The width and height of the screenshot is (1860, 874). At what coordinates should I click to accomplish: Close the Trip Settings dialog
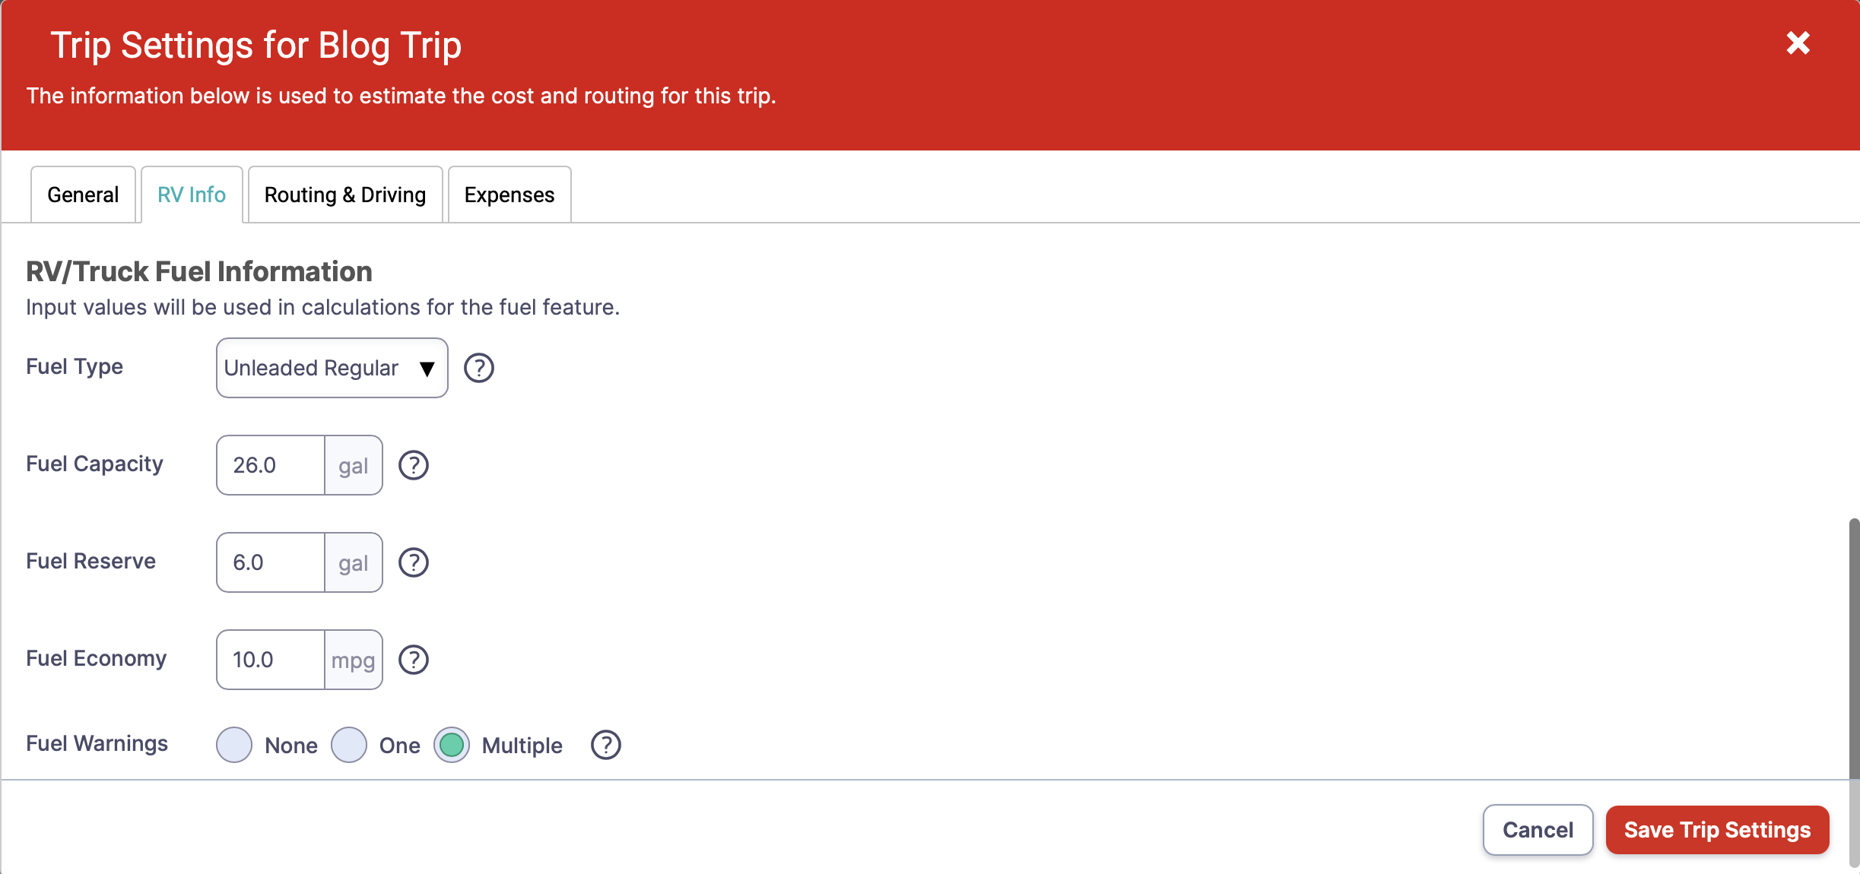1798,43
